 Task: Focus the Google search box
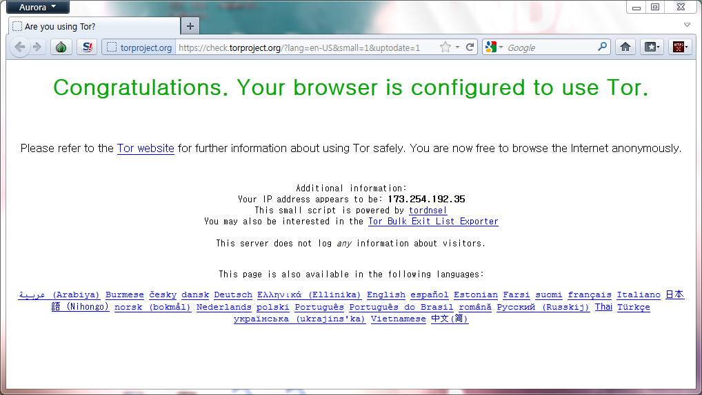[551, 47]
